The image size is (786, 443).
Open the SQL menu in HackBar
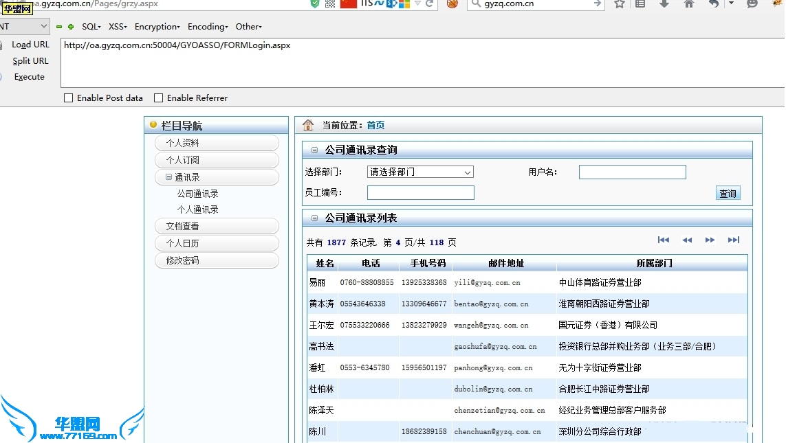click(x=91, y=27)
